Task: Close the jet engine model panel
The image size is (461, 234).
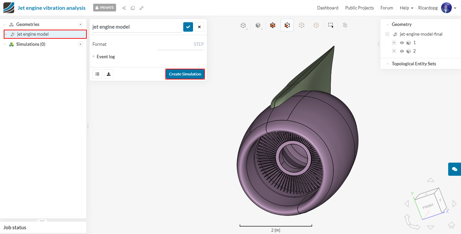Action: pyautogui.click(x=199, y=27)
